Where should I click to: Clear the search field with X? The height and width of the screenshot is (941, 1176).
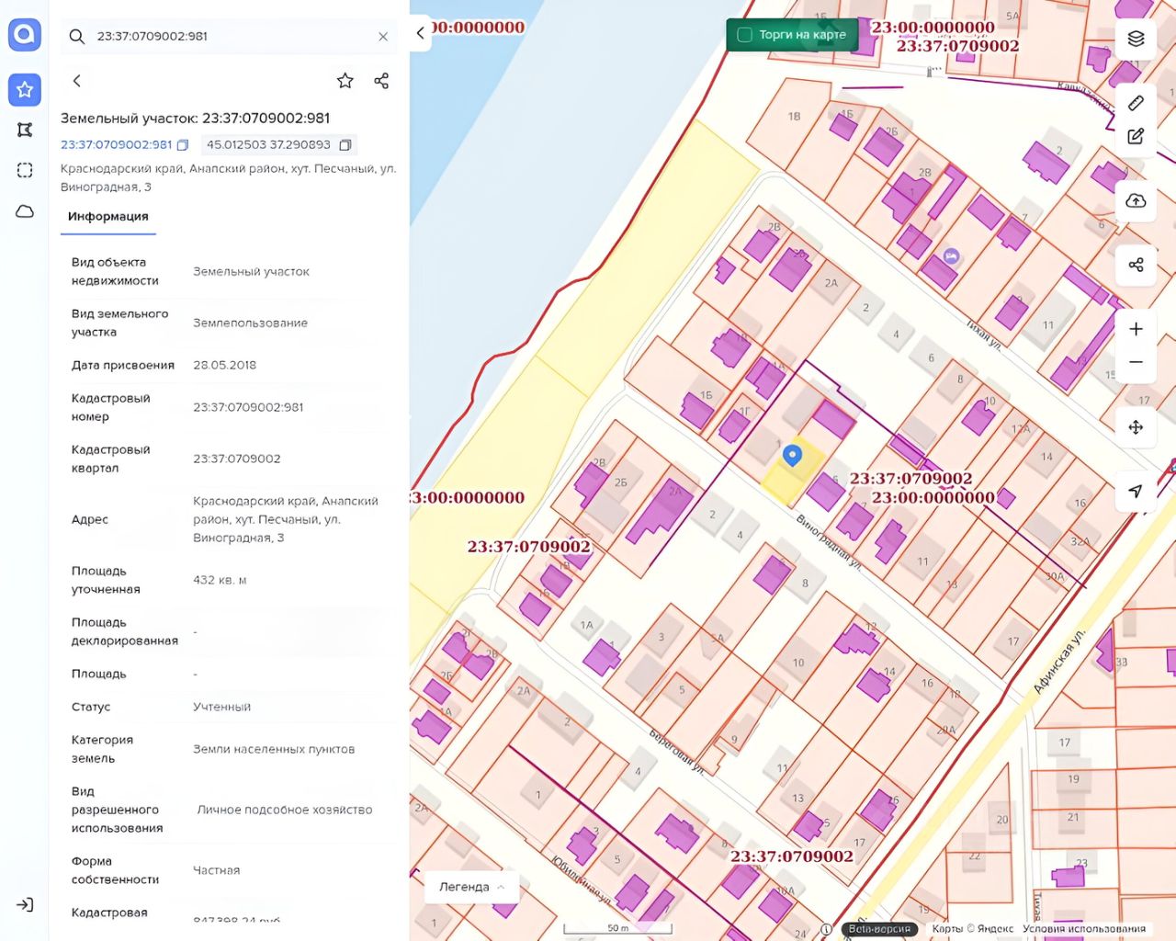click(383, 37)
